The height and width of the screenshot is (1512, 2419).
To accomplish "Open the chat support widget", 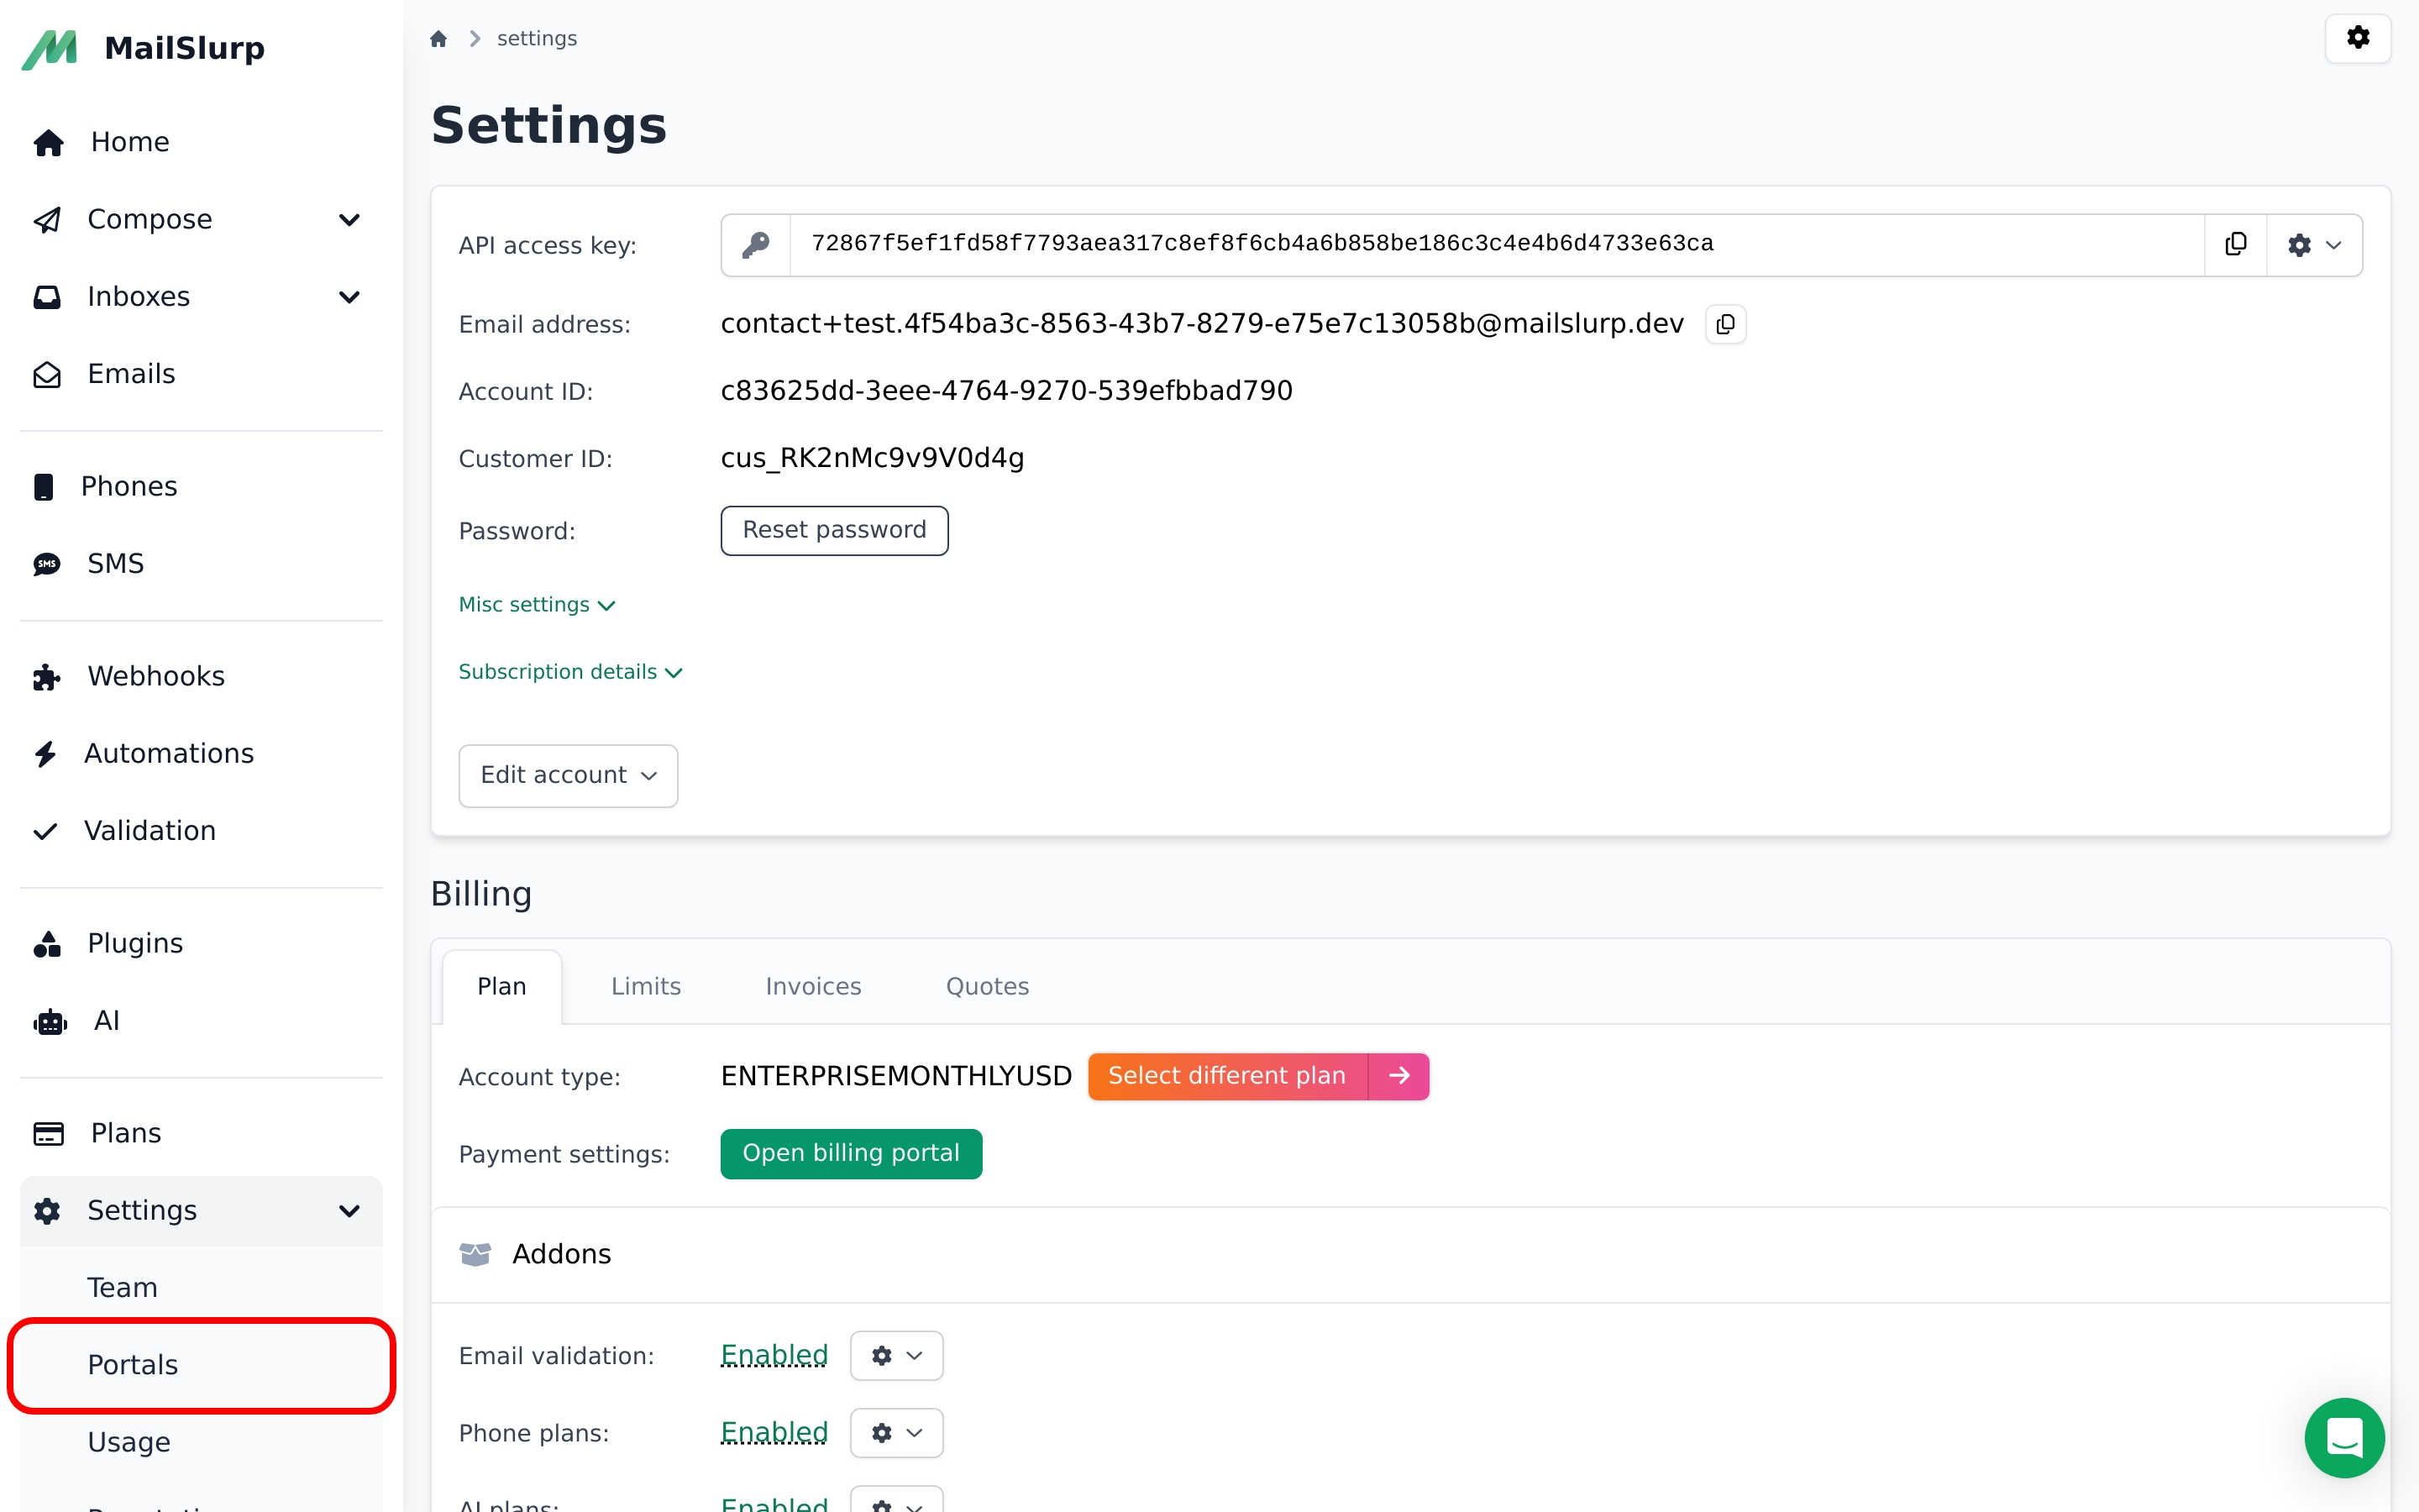I will click(2344, 1438).
